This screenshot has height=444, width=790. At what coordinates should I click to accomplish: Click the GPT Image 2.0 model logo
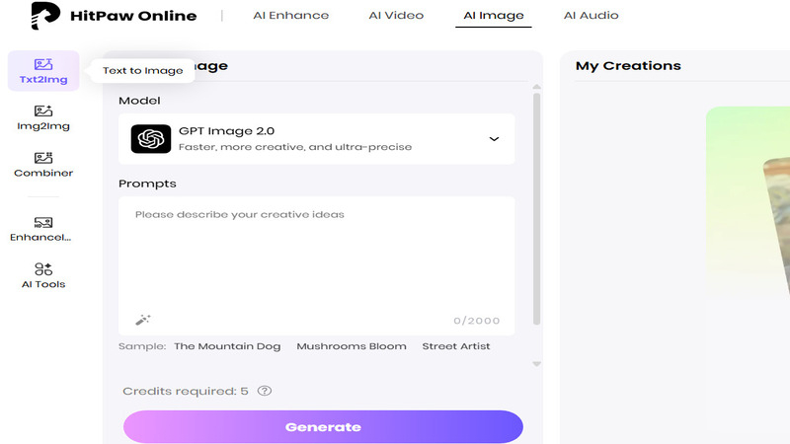[x=151, y=139]
